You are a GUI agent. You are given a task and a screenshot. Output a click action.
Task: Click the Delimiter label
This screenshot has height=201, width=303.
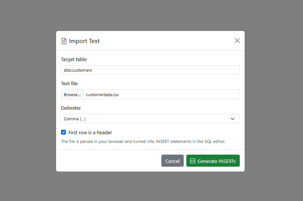(71, 108)
